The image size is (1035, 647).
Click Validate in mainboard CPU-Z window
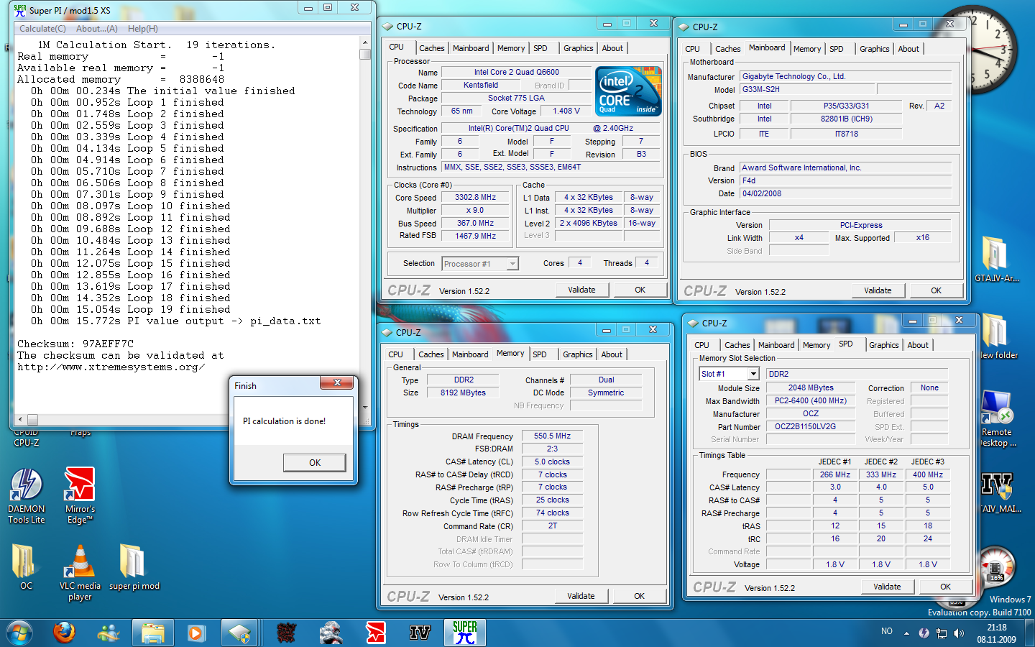pyautogui.click(x=878, y=290)
